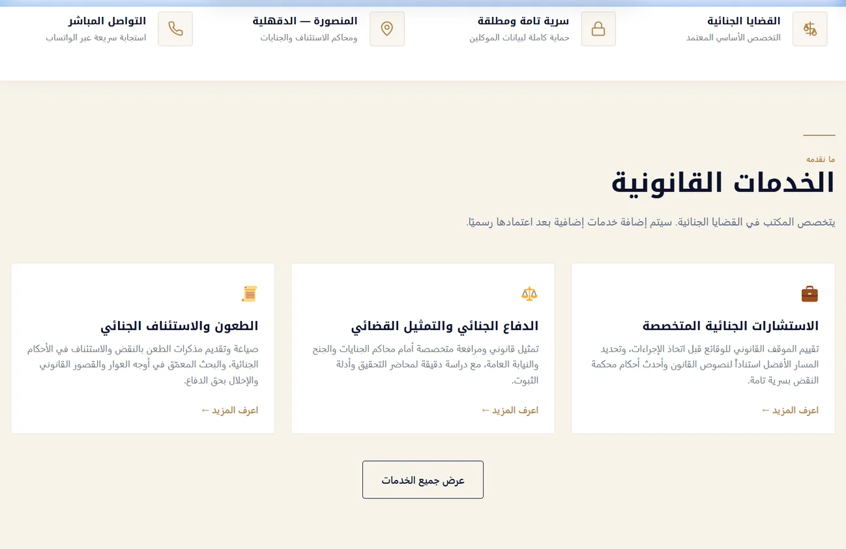Open اعرف المزيد under الطعون والاستئناف الجنائي
The image size is (846, 549).
point(229,410)
